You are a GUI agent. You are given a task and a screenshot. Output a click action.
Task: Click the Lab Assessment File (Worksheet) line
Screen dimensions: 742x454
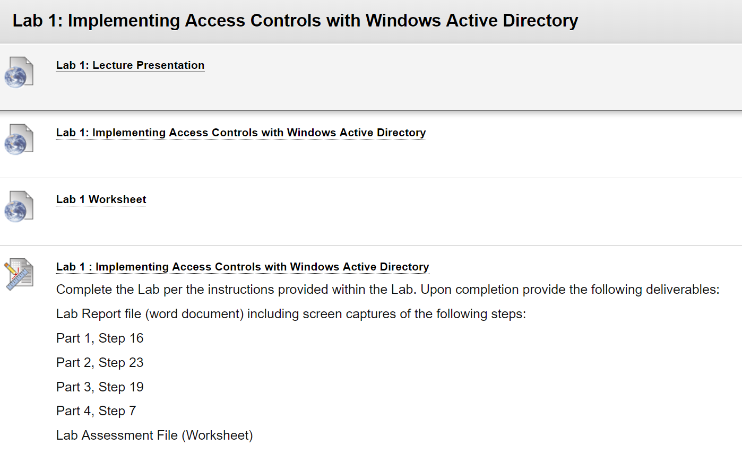(154, 435)
